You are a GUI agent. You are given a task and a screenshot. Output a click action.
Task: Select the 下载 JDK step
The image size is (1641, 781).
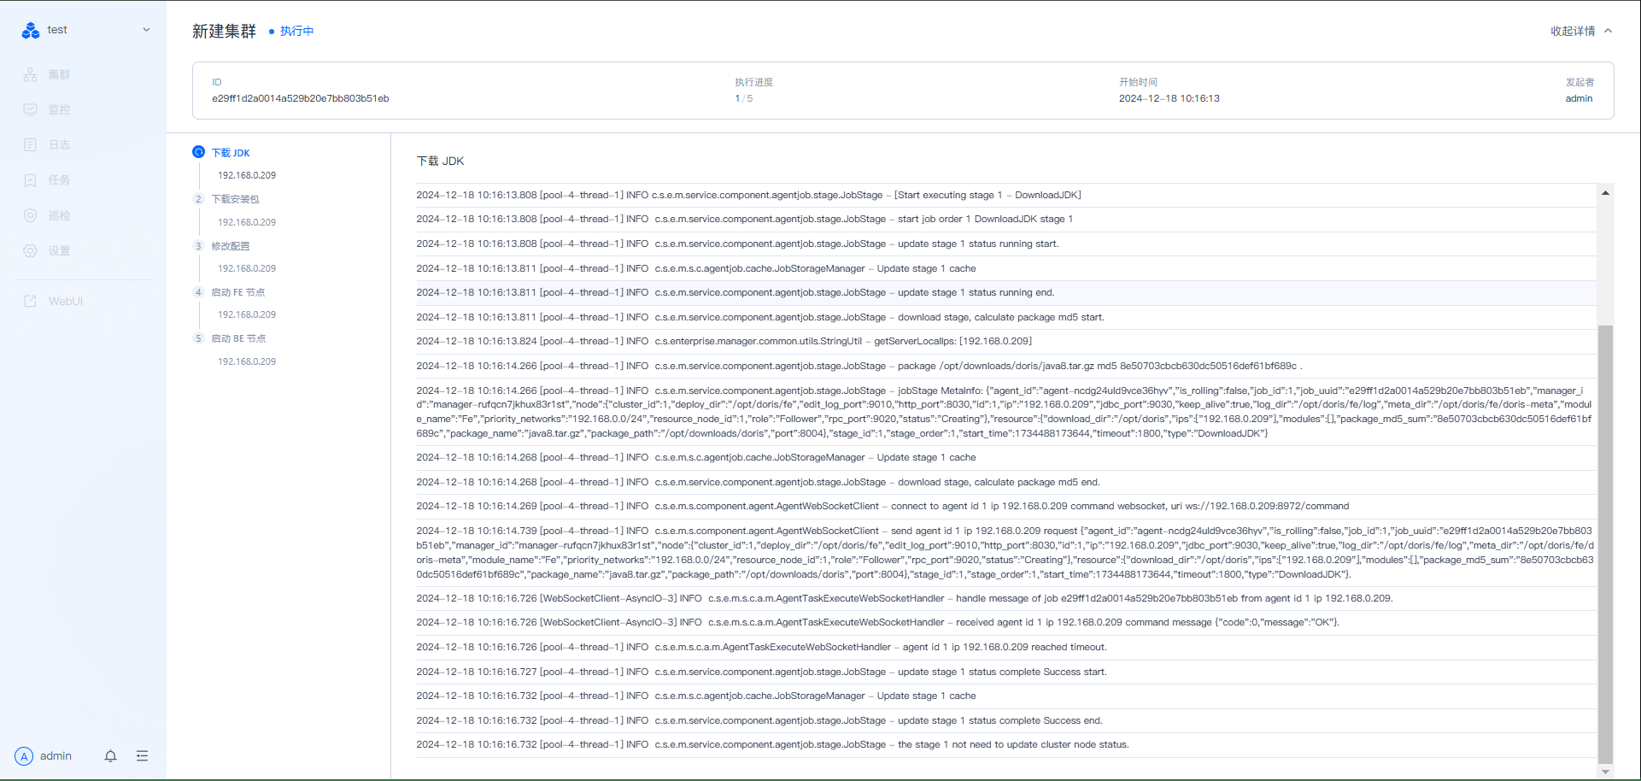(231, 153)
